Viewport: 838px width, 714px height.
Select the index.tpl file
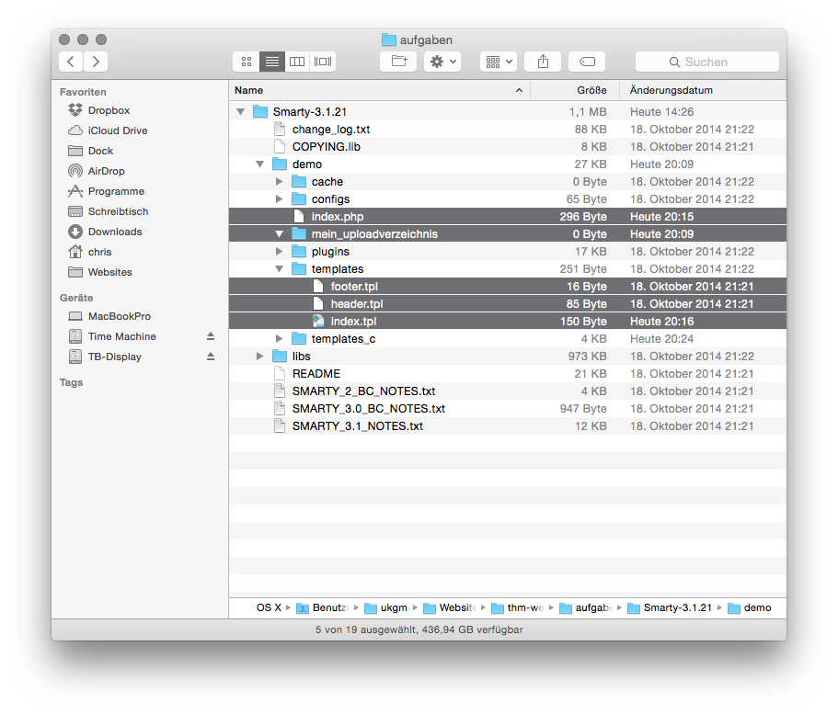(508, 322)
